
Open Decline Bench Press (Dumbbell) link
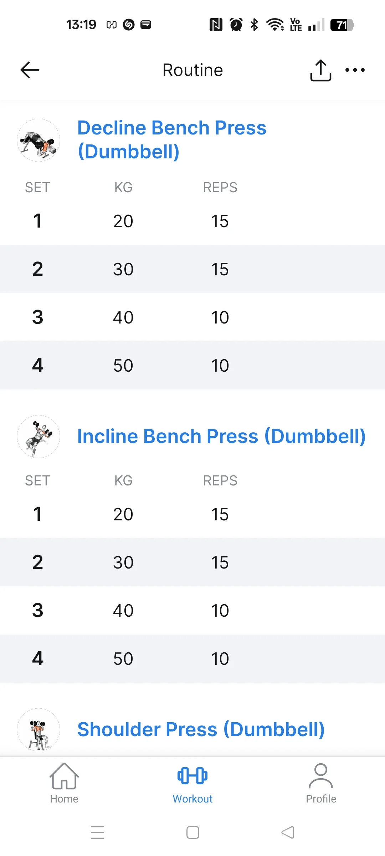point(171,139)
